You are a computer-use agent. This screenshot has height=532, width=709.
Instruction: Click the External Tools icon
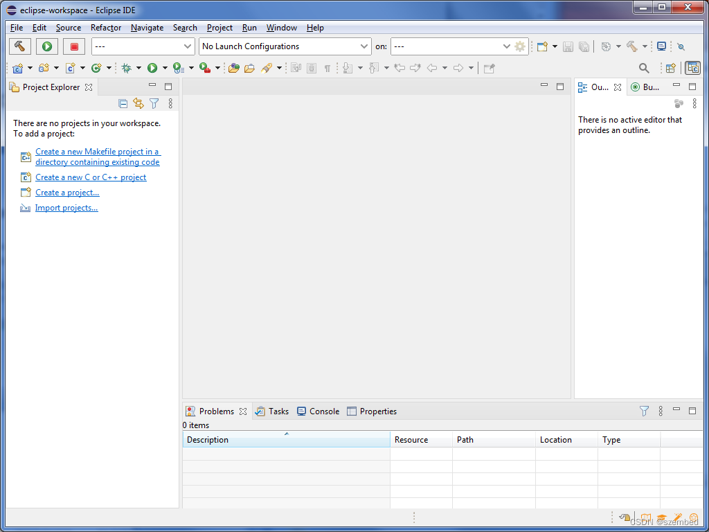point(205,69)
